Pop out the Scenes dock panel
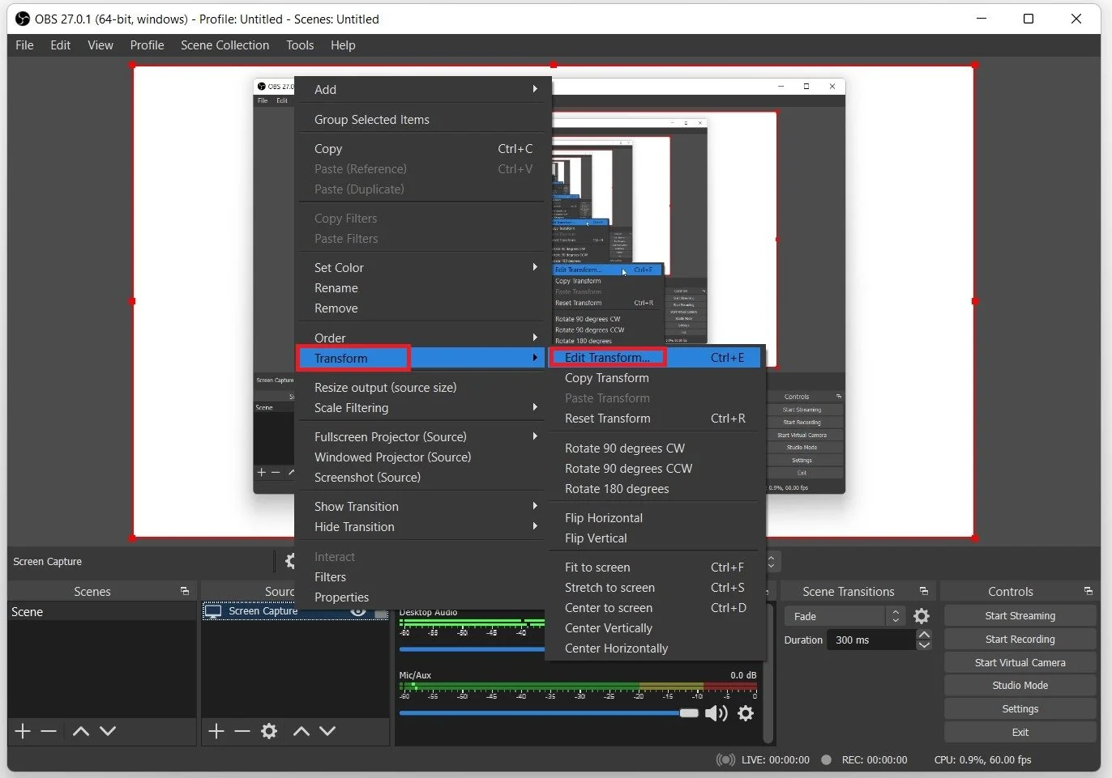 coord(185,591)
